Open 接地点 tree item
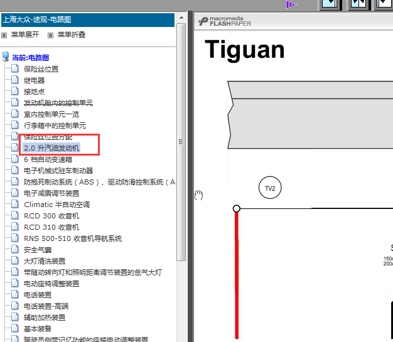 [34, 92]
